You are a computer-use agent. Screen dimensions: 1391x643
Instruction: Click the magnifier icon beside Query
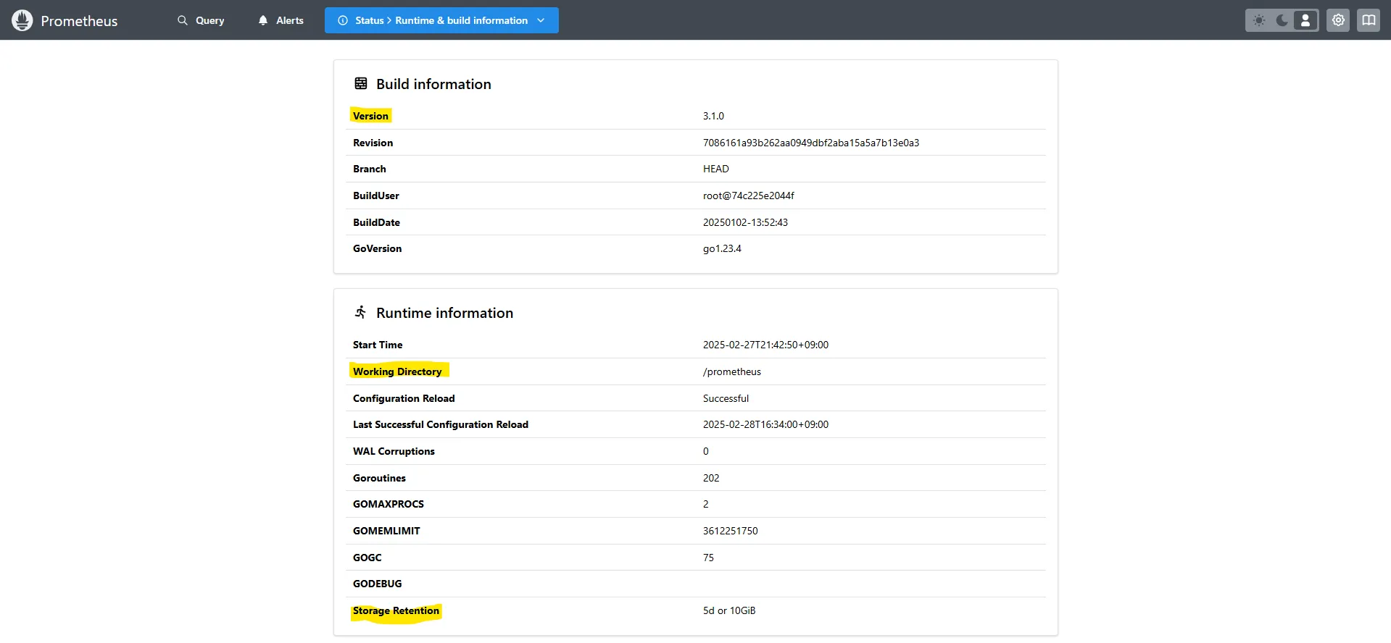pos(183,20)
